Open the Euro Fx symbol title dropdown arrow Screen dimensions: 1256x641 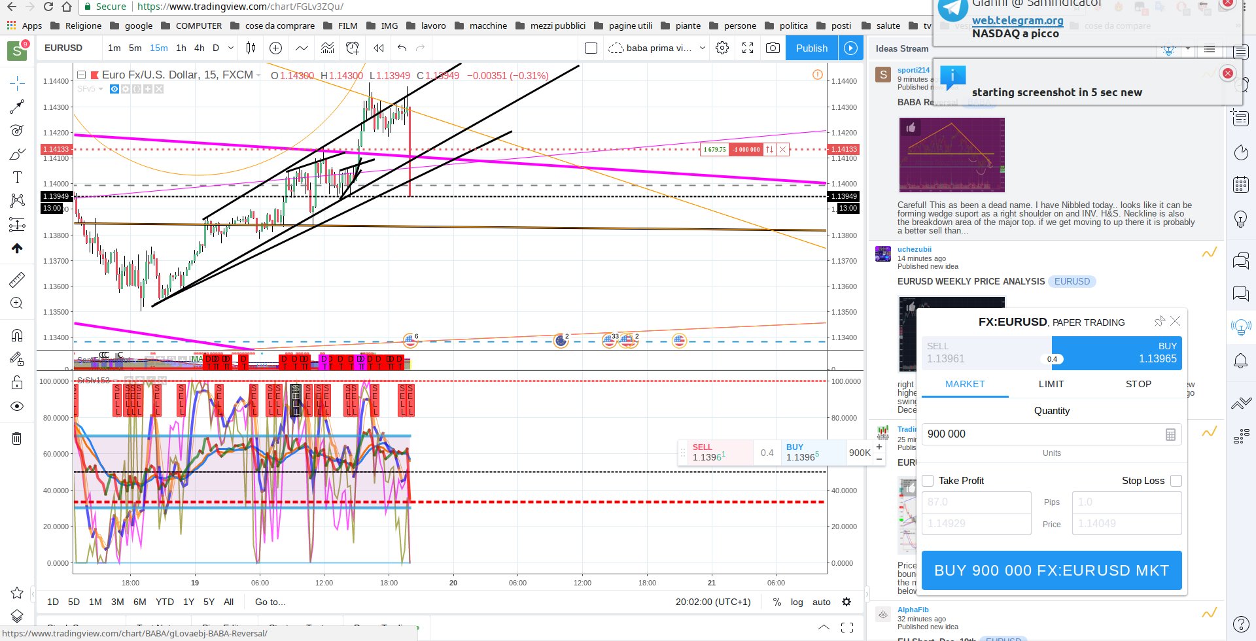258,76
